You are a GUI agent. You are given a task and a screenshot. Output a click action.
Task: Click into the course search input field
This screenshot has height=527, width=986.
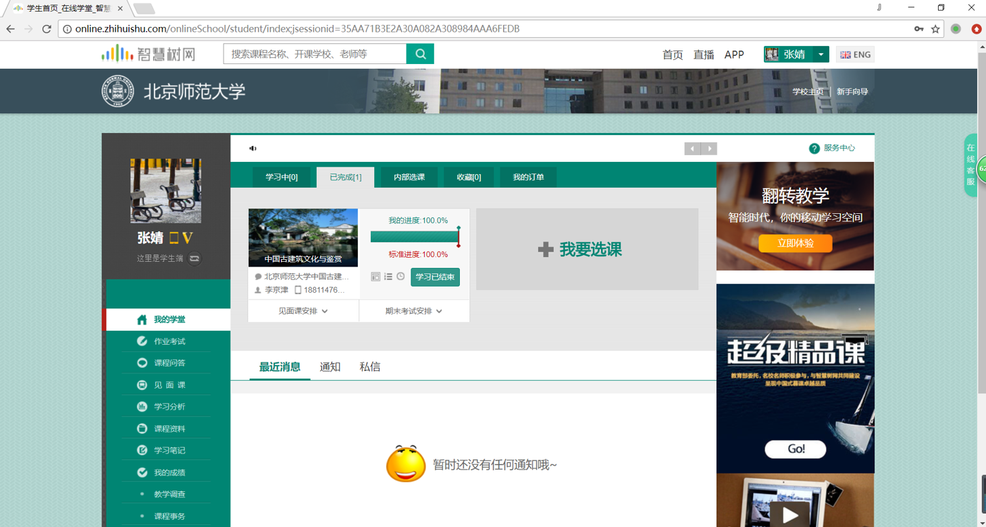(315, 54)
